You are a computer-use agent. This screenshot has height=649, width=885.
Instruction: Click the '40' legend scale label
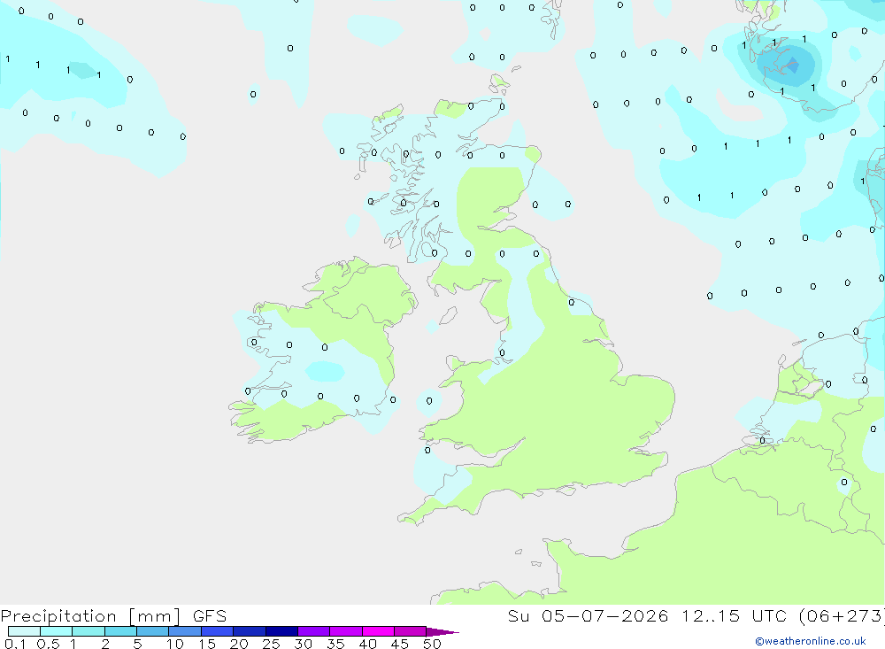pos(367,644)
